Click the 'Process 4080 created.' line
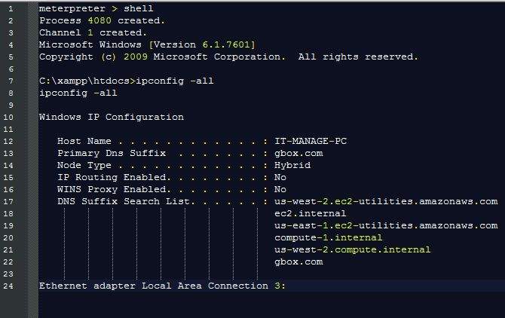 (102, 20)
